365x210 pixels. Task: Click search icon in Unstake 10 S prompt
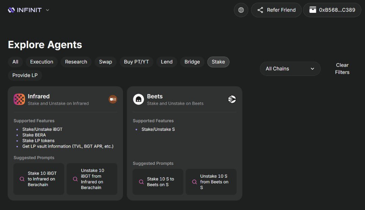coord(194,182)
